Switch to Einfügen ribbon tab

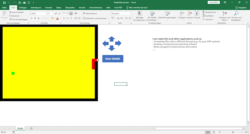click(23, 8)
